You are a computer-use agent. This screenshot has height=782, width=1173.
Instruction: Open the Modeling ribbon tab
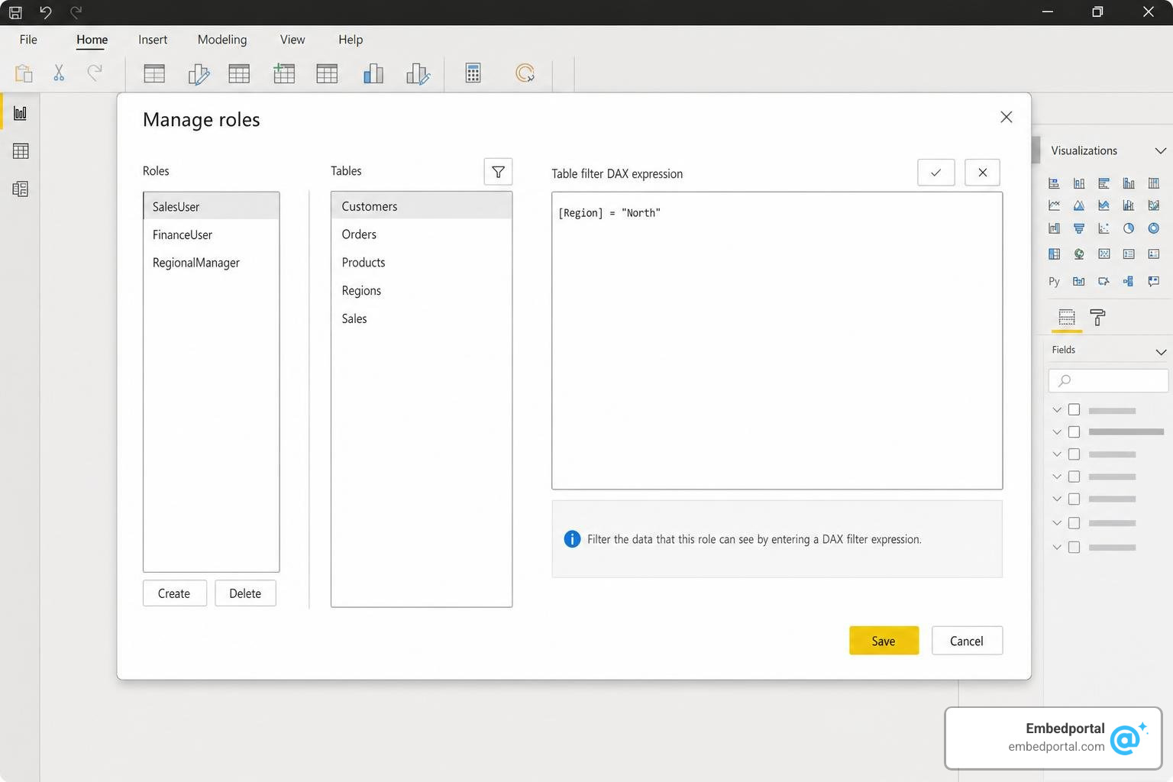click(x=222, y=40)
